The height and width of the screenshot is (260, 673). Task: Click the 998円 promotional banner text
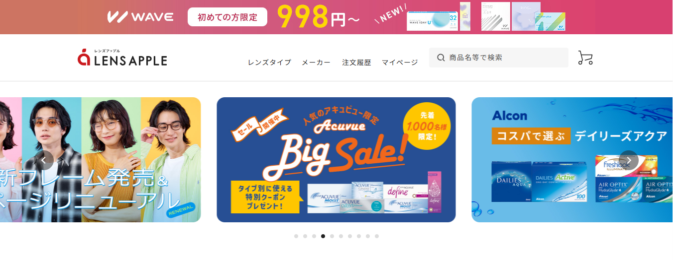(x=318, y=17)
